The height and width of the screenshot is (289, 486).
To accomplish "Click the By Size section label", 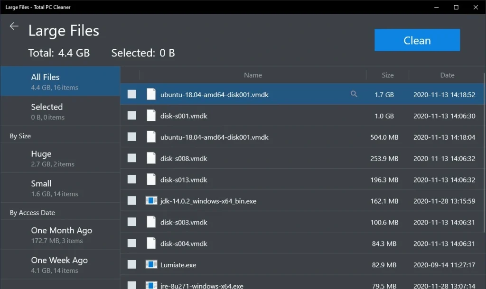I will coord(20,136).
